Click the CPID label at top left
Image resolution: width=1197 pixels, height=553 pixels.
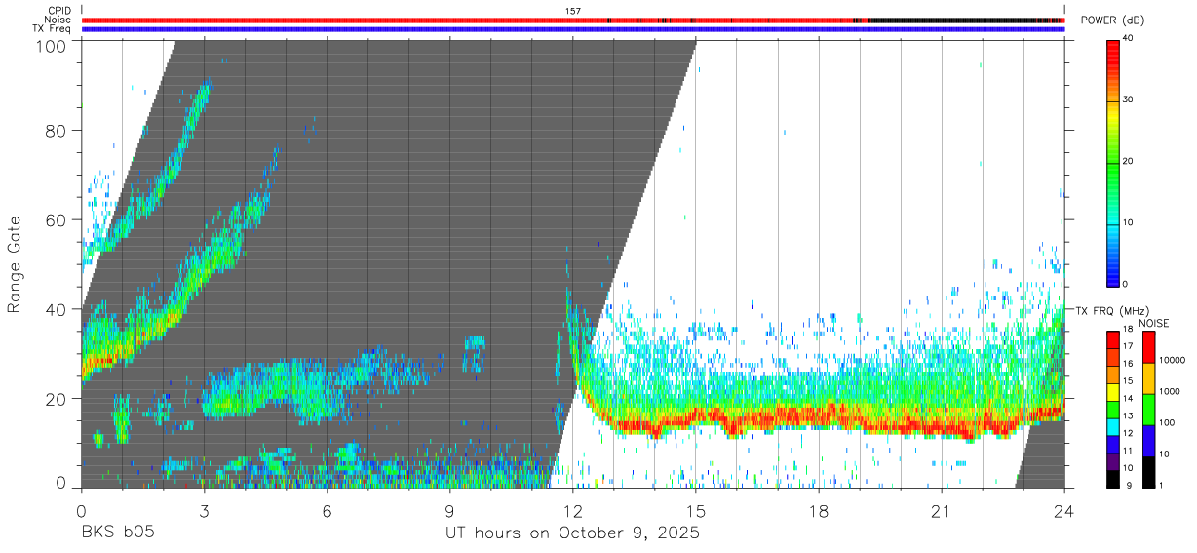click(58, 10)
